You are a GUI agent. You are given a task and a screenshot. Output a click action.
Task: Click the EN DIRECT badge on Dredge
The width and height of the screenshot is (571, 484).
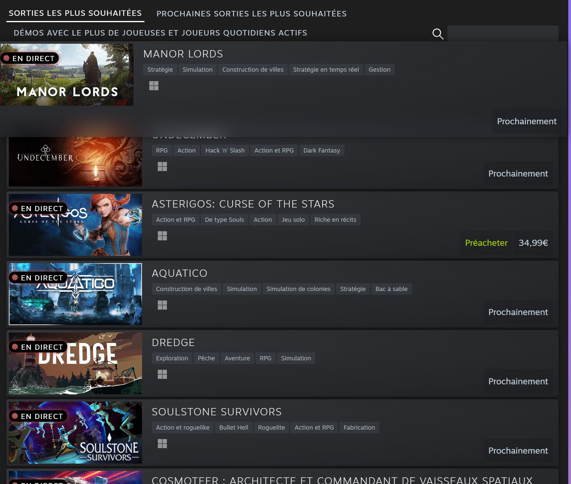click(38, 347)
